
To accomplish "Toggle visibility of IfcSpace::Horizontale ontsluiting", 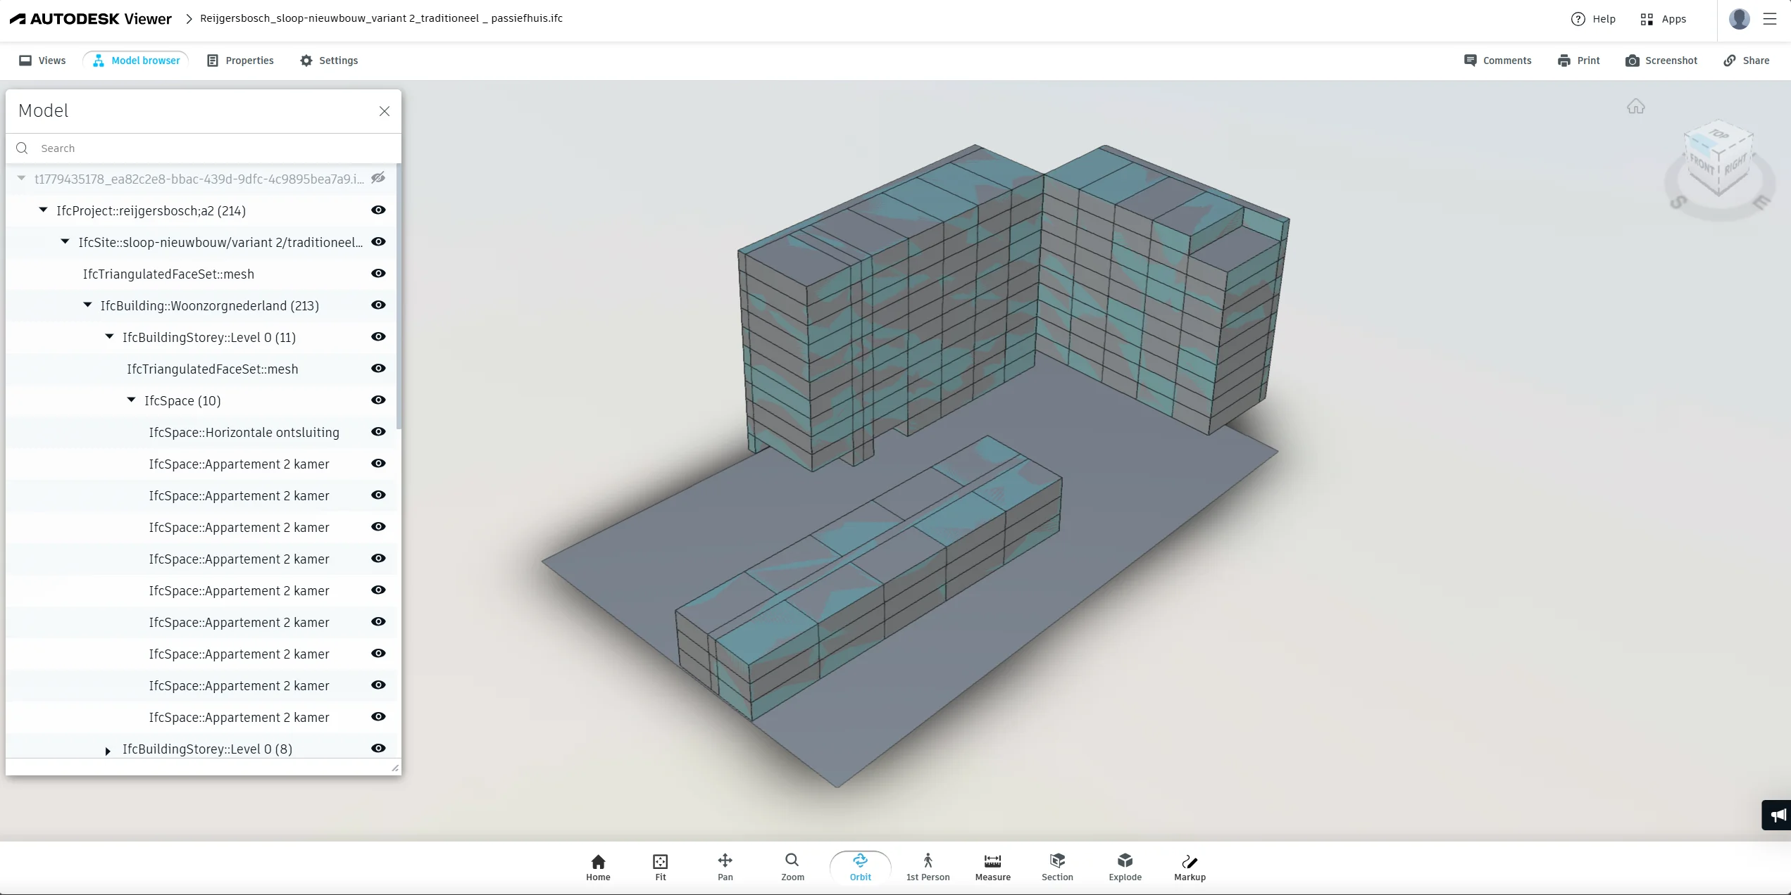I will coord(378,431).
